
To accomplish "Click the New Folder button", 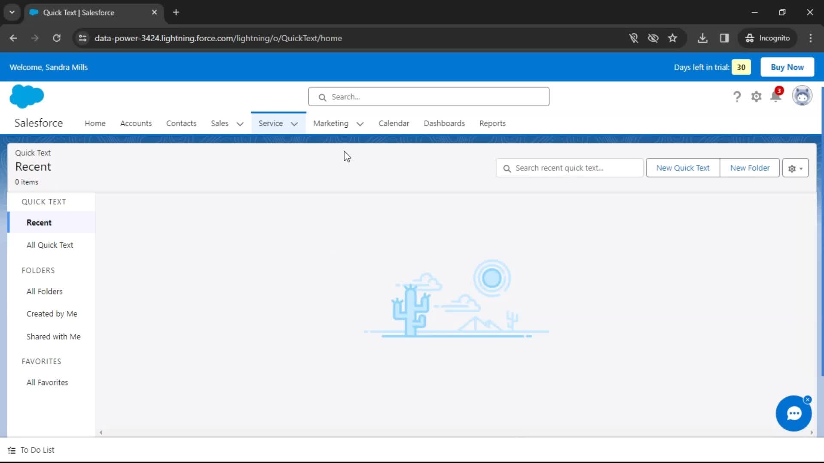I will [750, 168].
